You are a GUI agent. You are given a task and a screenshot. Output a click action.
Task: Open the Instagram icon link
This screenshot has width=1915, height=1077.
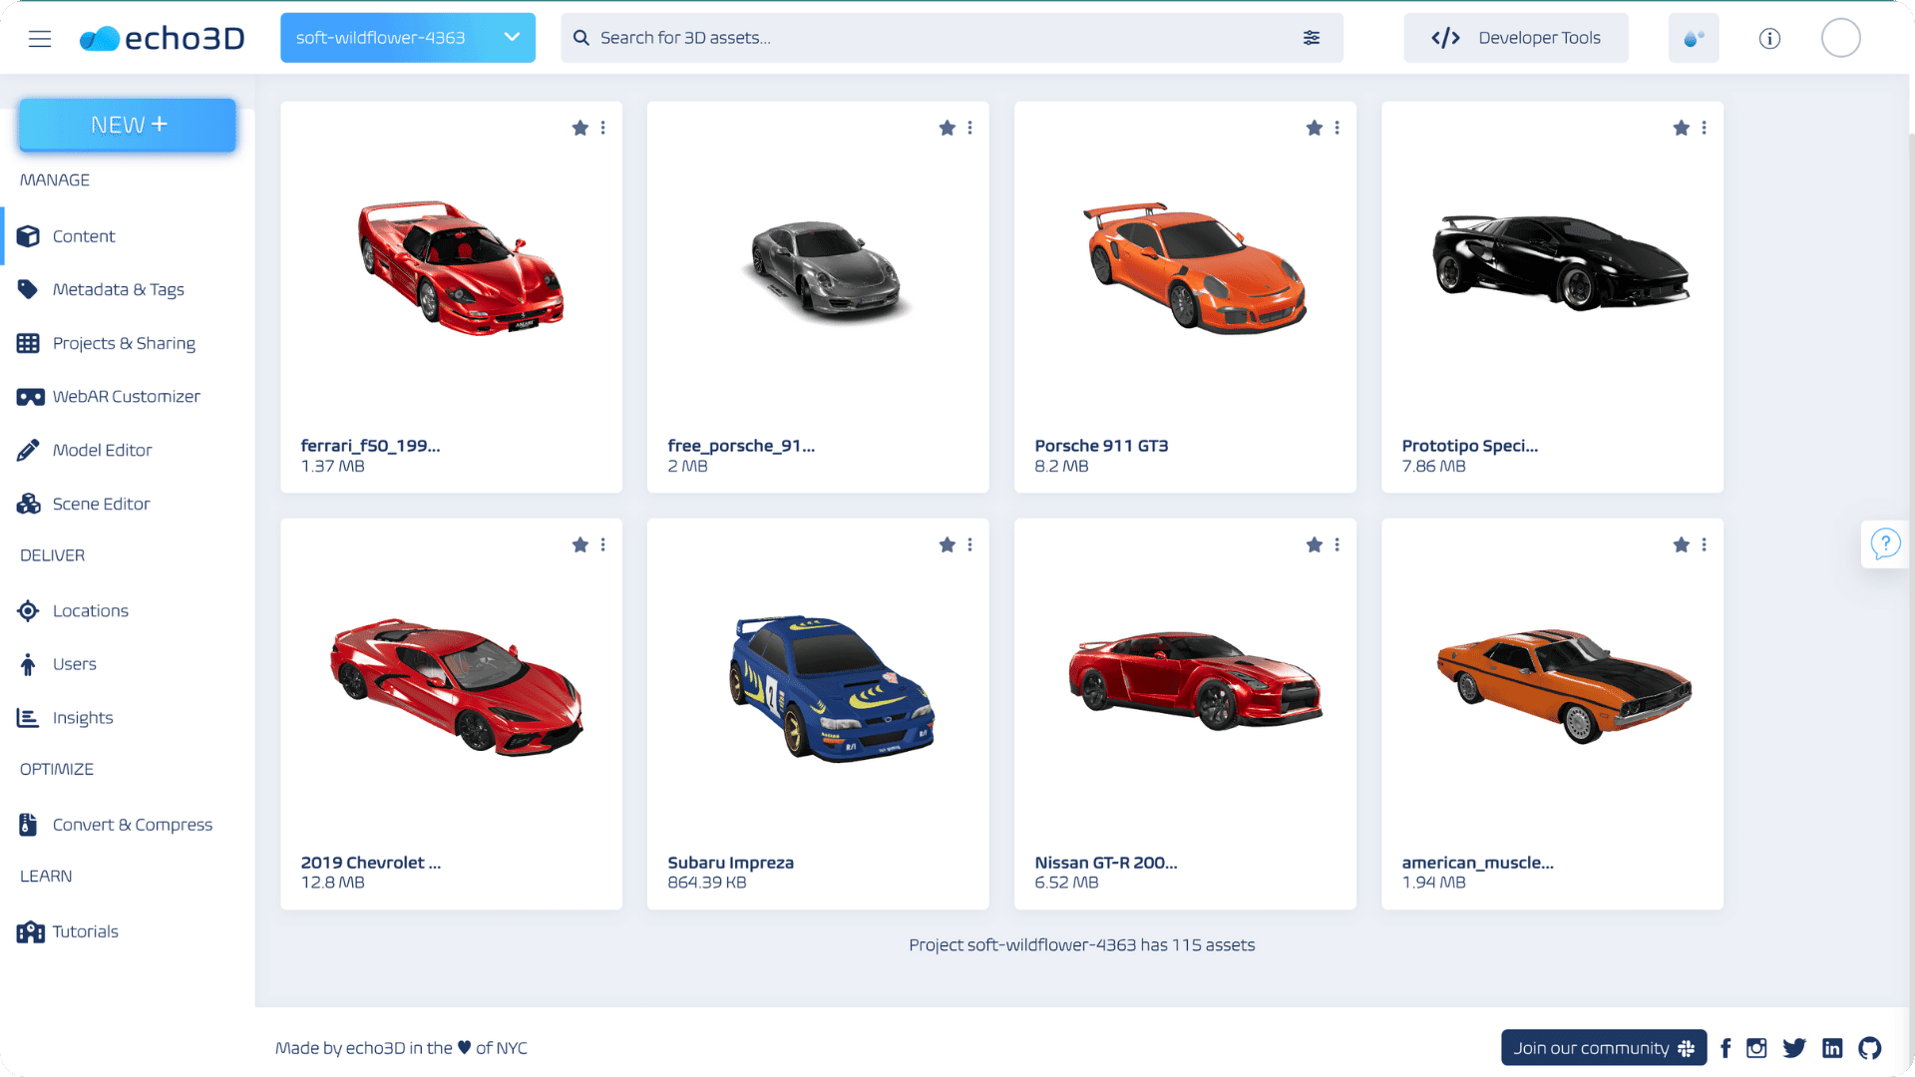pyautogui.click(x=1756, y=1048)
